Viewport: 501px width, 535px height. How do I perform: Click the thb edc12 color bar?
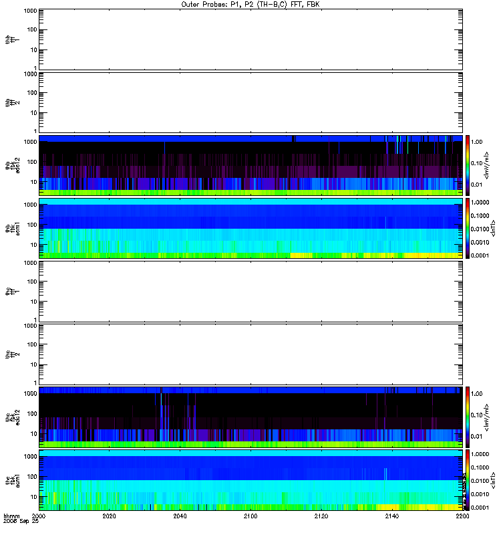468,165
